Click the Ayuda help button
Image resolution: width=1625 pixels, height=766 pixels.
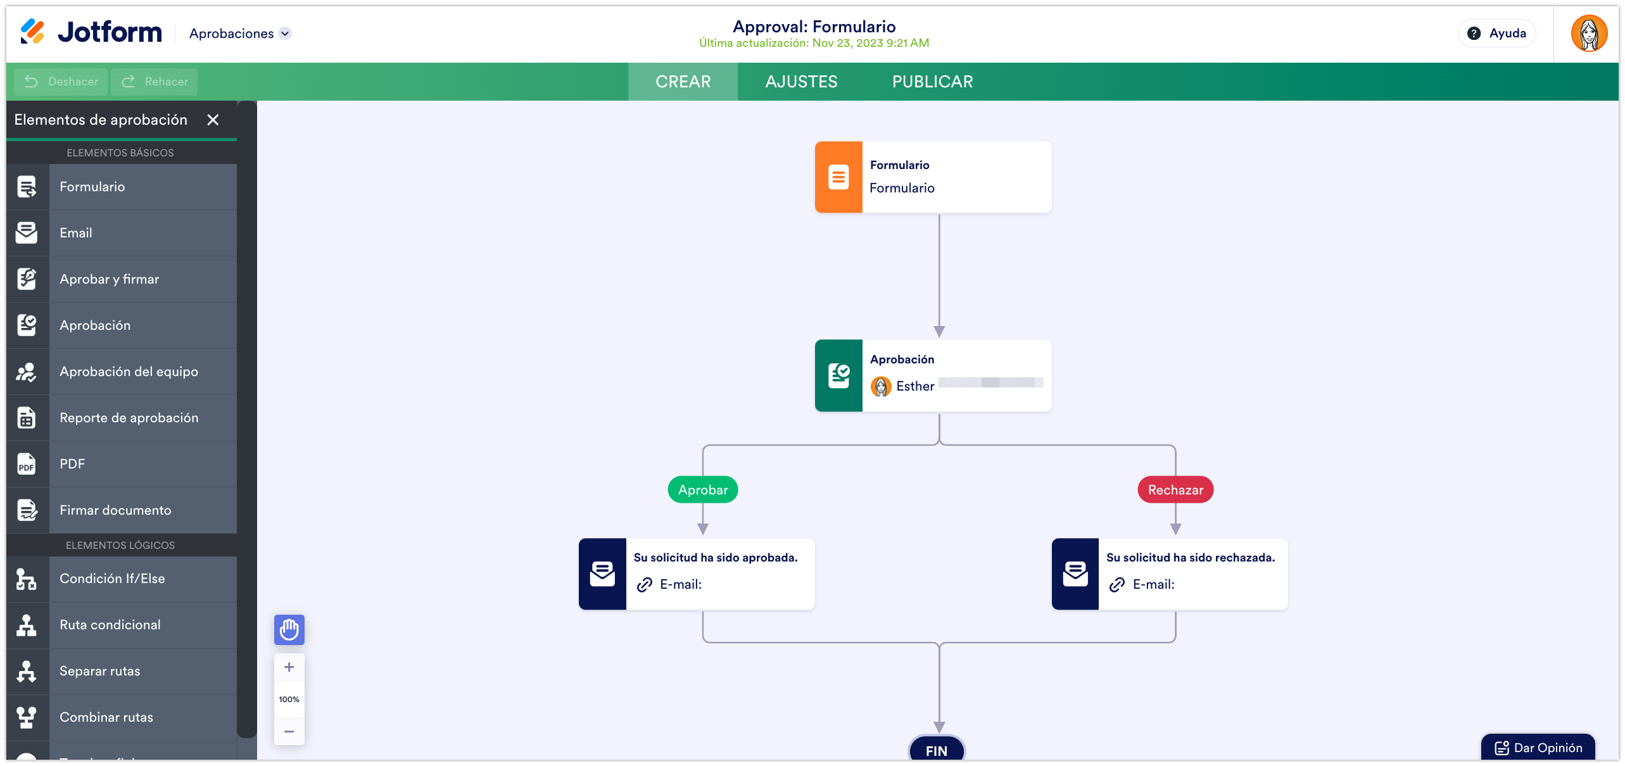tap(1497, 34)
